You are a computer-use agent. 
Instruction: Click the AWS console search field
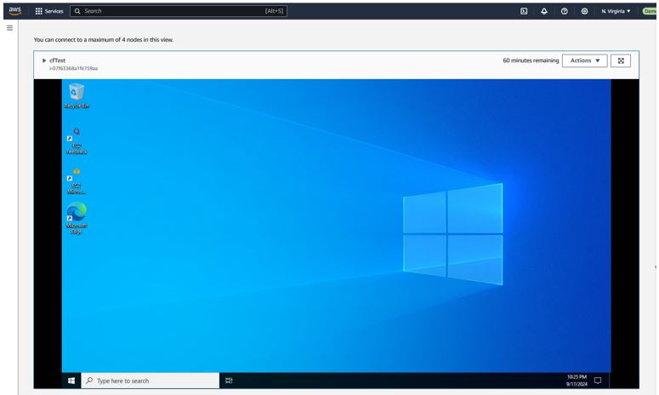pyautogui.click(x=179, y=11)
